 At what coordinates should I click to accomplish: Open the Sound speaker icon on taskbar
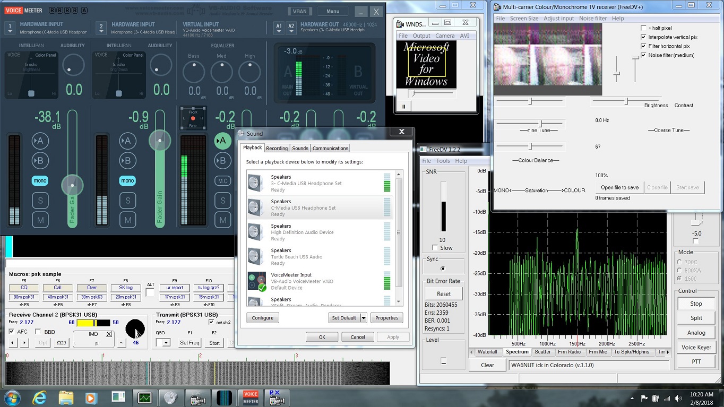[170, 397]
